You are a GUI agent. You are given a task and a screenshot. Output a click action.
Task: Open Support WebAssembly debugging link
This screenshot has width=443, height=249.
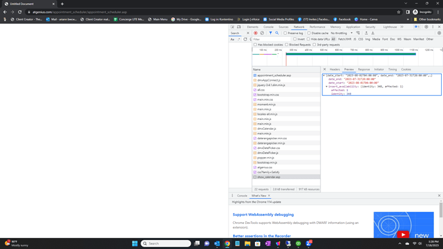[x=263, y=214]
